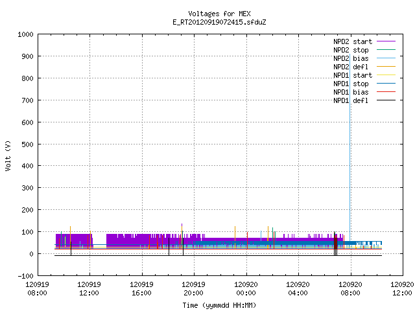Click the 'Time (yymmdd HH:MM)' x-axis label

(x=219, y=305)
